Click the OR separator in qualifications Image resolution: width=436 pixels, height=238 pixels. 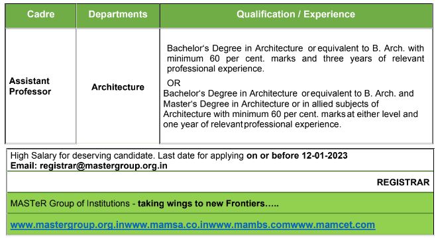(x=174, y=83)
